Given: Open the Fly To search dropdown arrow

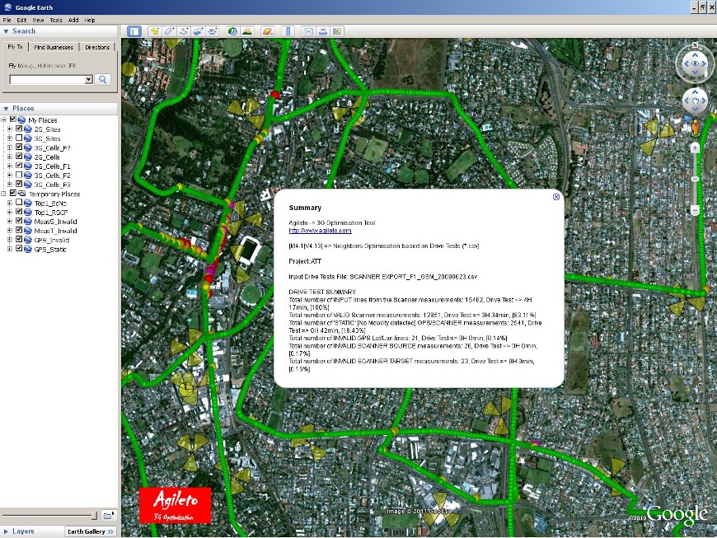Looking at the screenshot, I should pos(89,80).
